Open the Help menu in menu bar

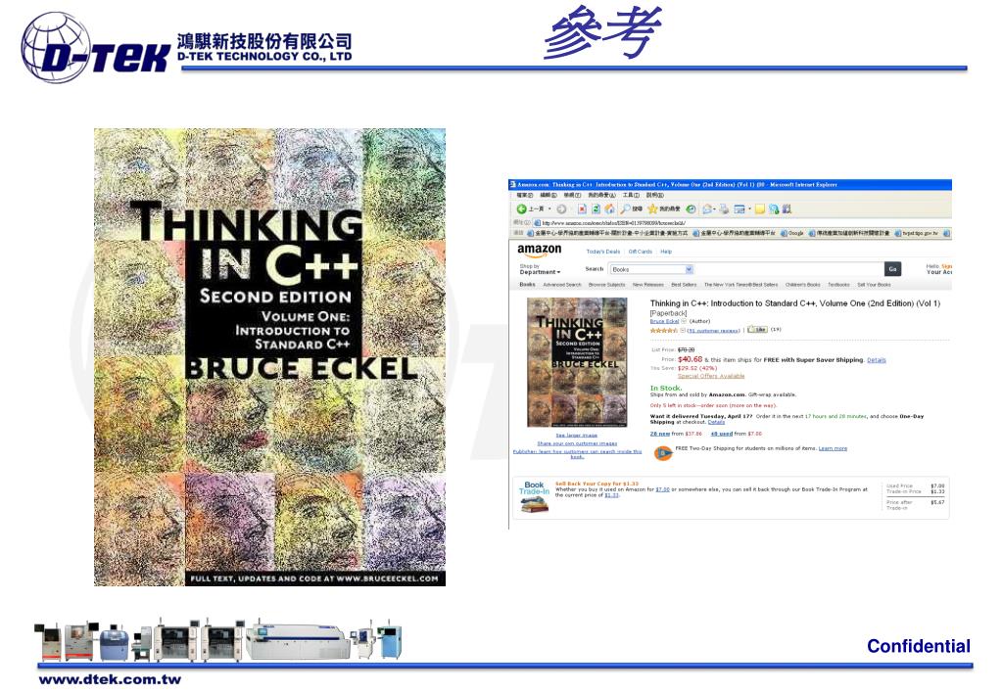pos(655,195)
